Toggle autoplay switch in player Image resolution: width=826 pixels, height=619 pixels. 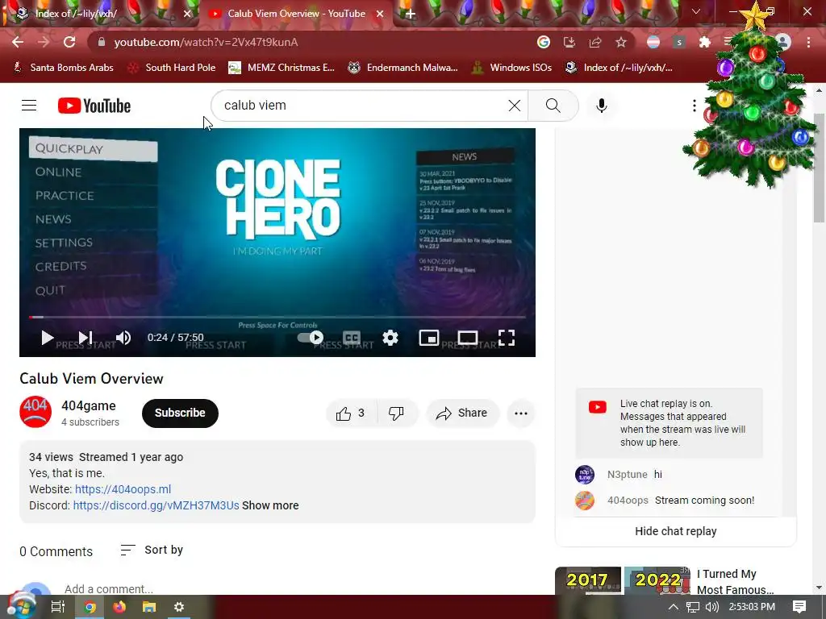[311, 338]
